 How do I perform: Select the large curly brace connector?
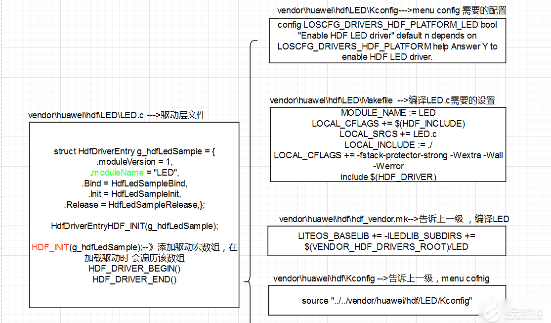(x=251, y=163)
